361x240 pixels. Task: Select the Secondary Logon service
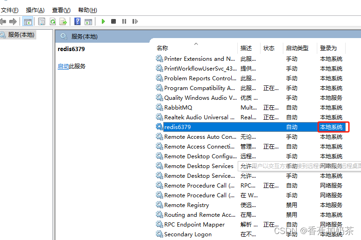tap(188, 234)
